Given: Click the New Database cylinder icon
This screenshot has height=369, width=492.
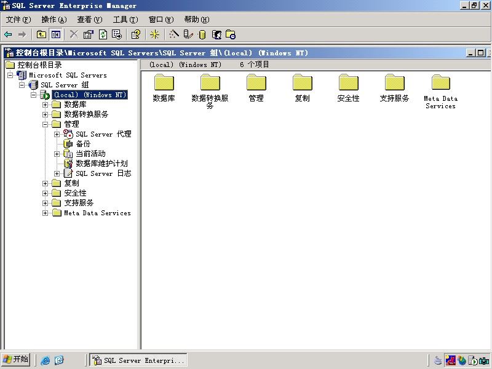Looking at the screenshot, I should coord(202,34).
